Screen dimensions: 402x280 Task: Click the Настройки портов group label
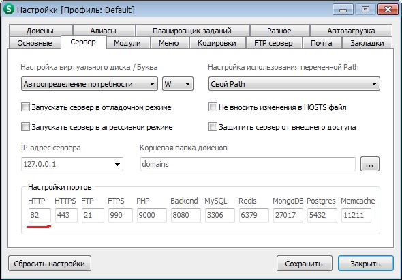[x=60, y=187]
